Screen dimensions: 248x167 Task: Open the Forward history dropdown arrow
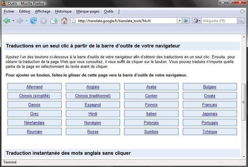pyautogui.click(x=26, y=21)
